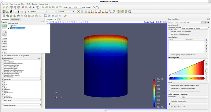Enable the 'bottom' mesh region checkbox
The image size is (211, 112).
click(x=3, y=60)
